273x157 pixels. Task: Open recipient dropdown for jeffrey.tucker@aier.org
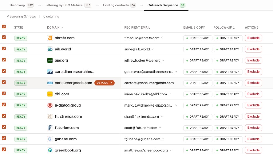[x=163, y=61]
